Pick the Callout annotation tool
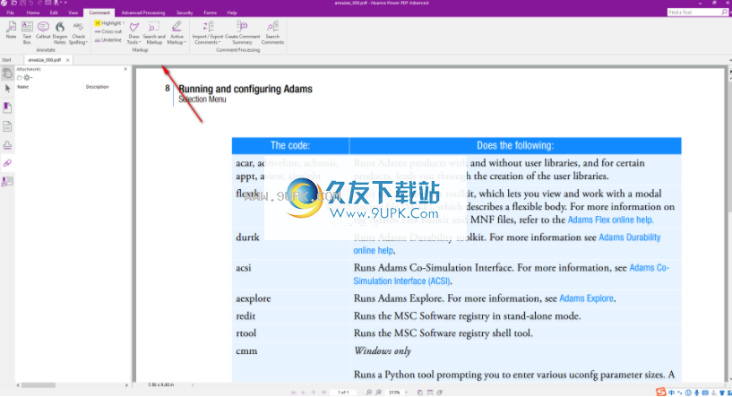The width and height of the screenshot is (732, 397). click(43, 30)
